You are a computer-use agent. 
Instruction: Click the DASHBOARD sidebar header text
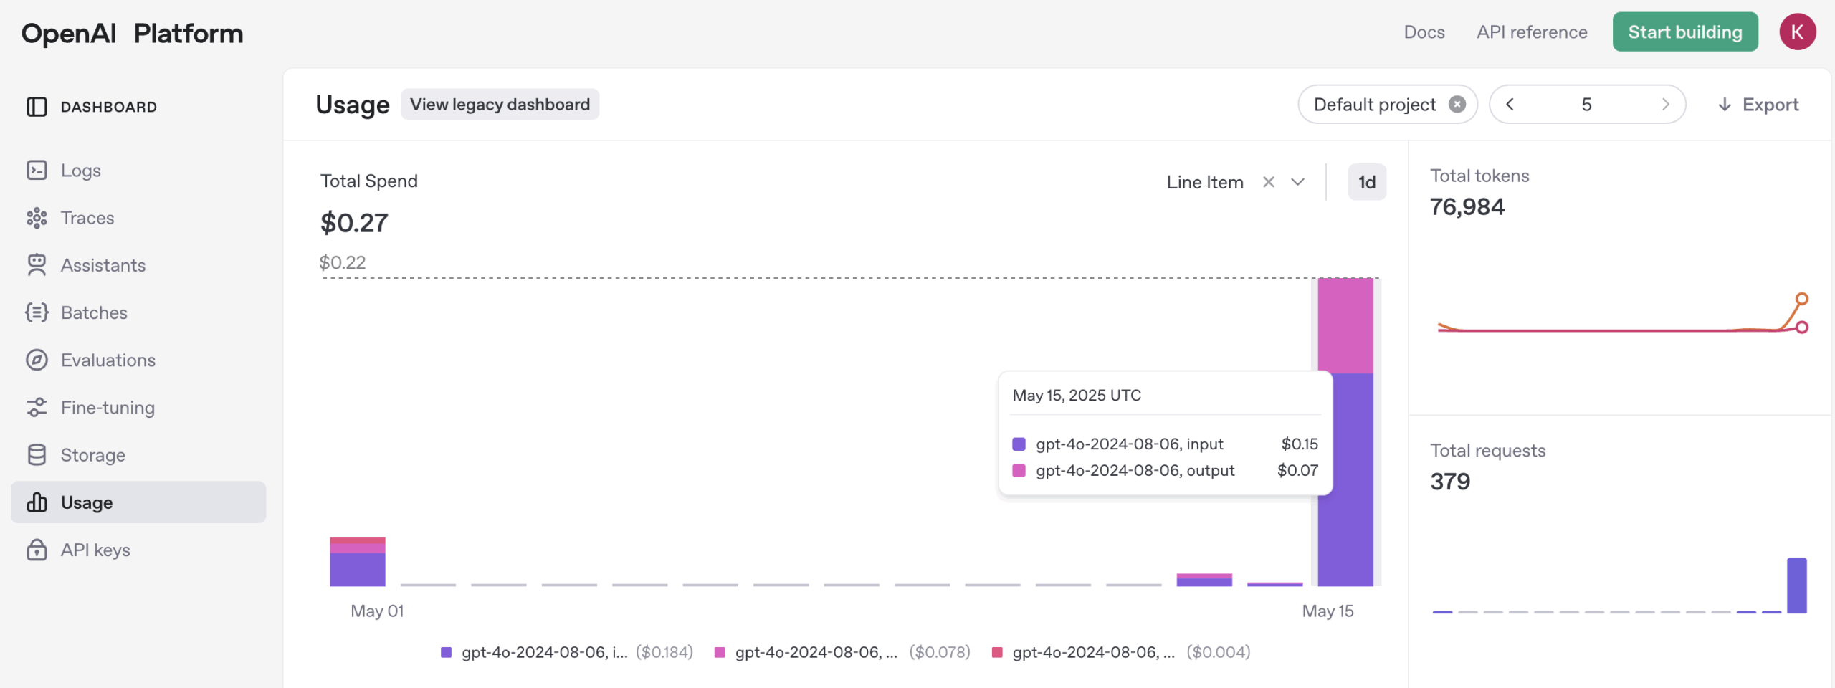coord(109,107)
